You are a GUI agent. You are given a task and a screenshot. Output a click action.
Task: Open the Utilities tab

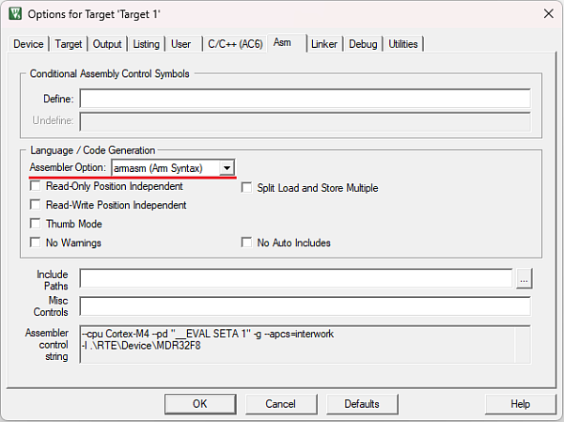click(403, 44)
